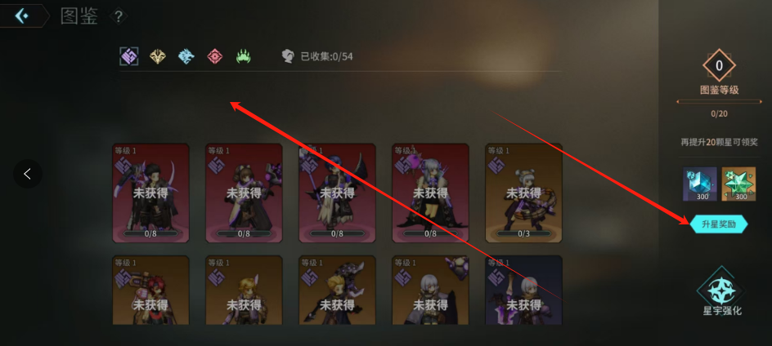This screenshot has width=772, height=346.
Task: Open bottom-row red-haired hero card
Action: point(150,290)
